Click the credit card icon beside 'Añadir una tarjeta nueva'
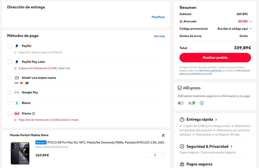Viewport: 259px width, 168px height. click(17, 78)
